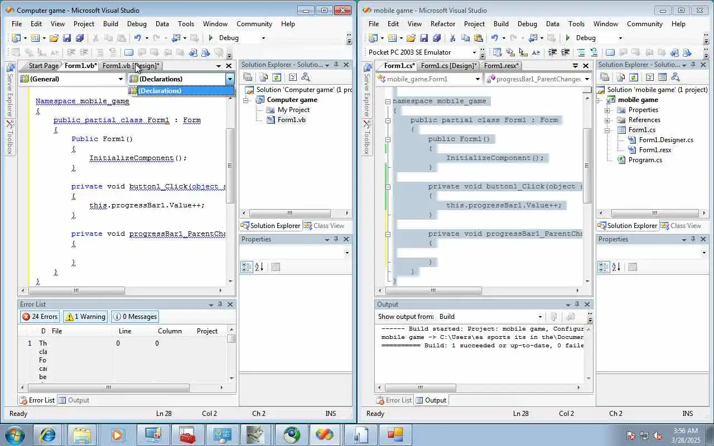Open Refactor menu in mobile game window
Viewport: 714px width, 446px height.
[x=443, y=24]
